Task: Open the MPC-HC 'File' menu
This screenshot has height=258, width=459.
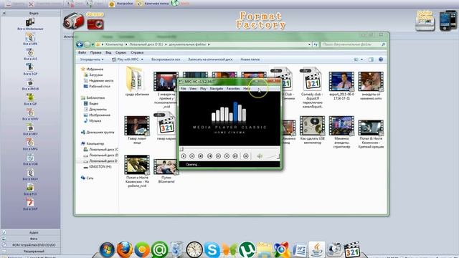Action: 183,88
